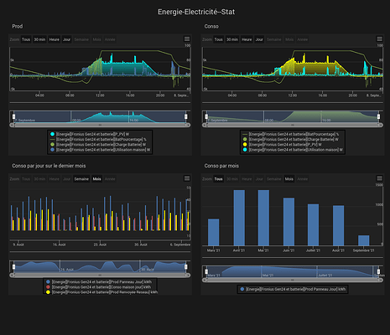The height and width of the screenshot is (335, 390).
Task: Click the Mai '21 bar in monthly chart
Action: [x=263, y=218]
